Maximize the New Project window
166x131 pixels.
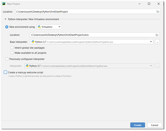(x=149, y=4)
